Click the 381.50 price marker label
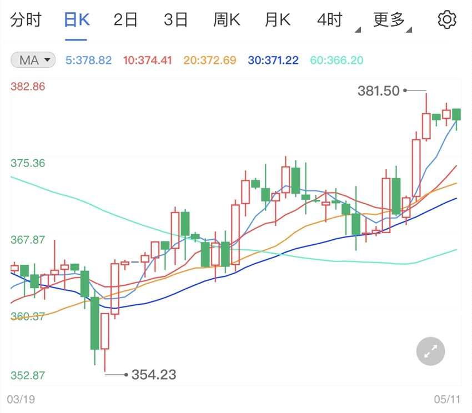 [x=380, y=90]
